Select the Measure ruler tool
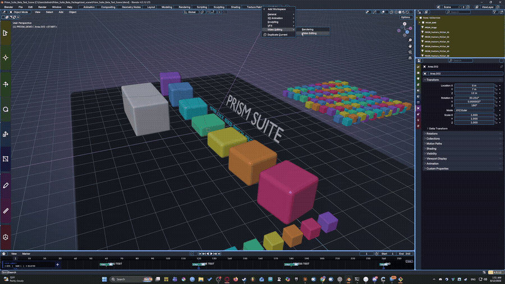The height and width of the screenshot is (284, 505). pyautogui.click(x=6, y=211)
